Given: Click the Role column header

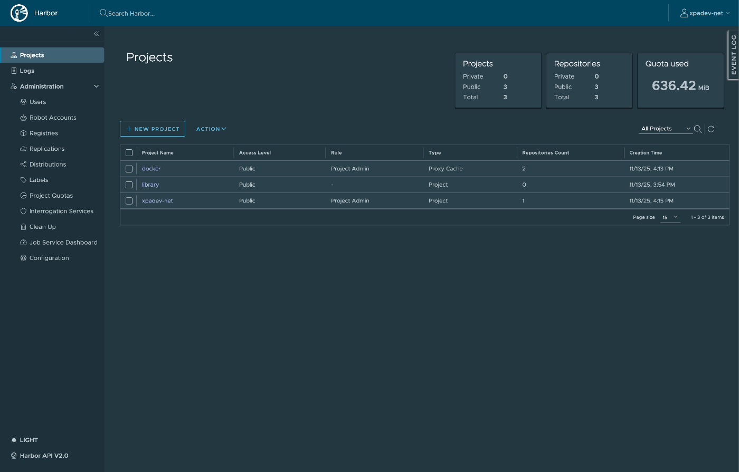Looking at the screenshot, I should (x=336, y=153).
